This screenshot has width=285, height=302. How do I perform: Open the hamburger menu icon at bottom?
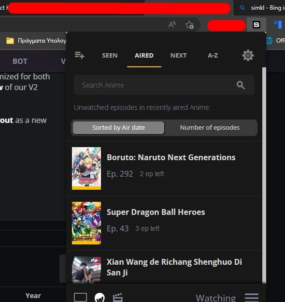252,297
